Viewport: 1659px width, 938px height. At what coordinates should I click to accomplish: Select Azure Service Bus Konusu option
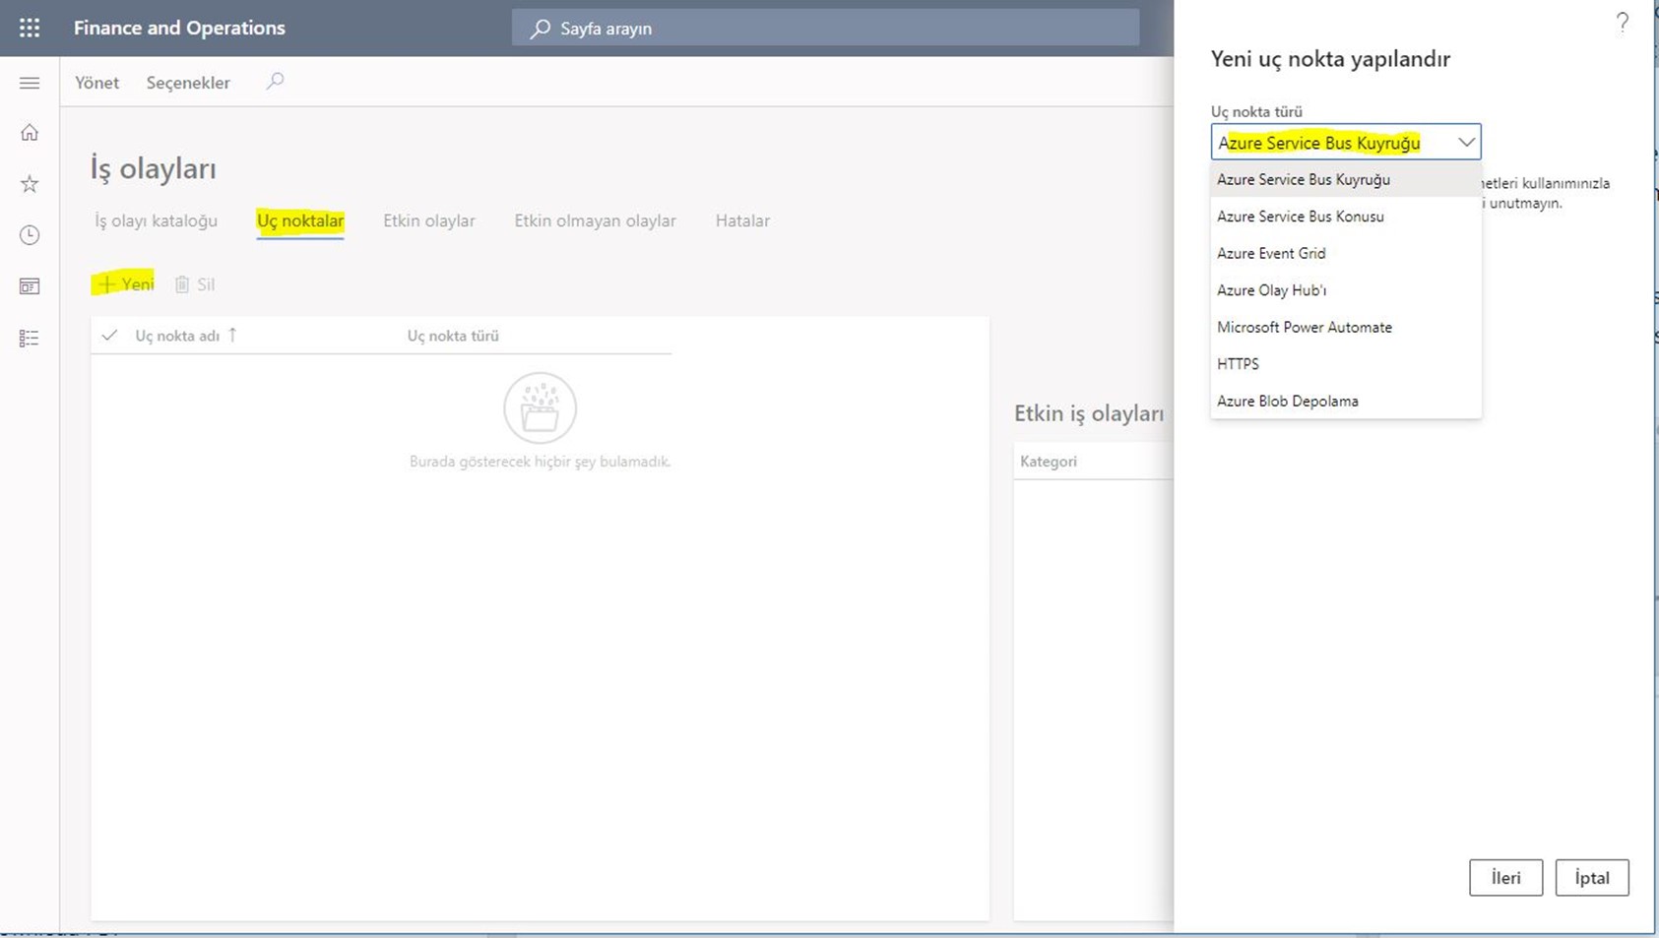[x=1346, y=217]
